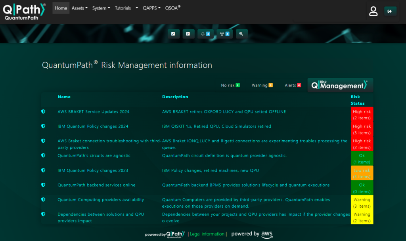406x241 pixels.
Task: Click the logout arrow icon
Action: point(390,11)
